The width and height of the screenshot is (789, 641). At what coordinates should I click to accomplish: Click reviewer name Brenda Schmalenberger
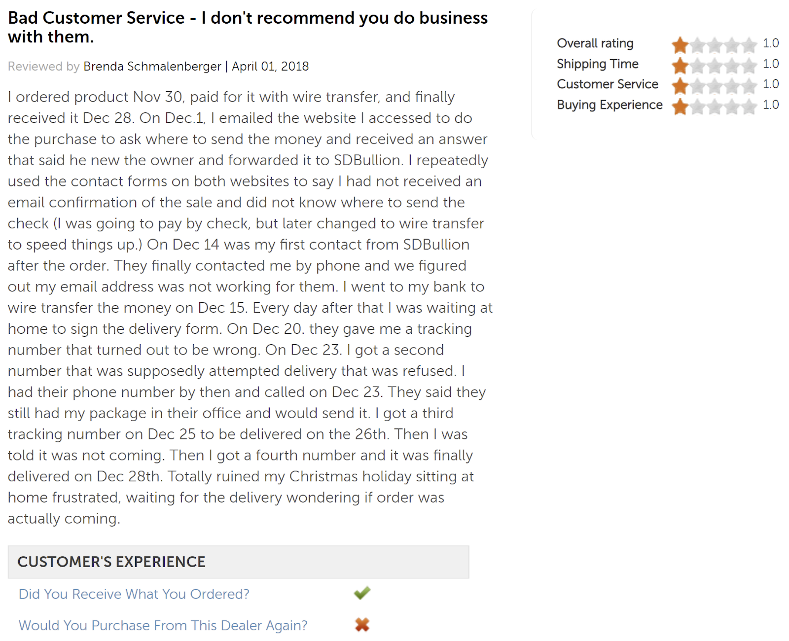[x=152, y=67]
